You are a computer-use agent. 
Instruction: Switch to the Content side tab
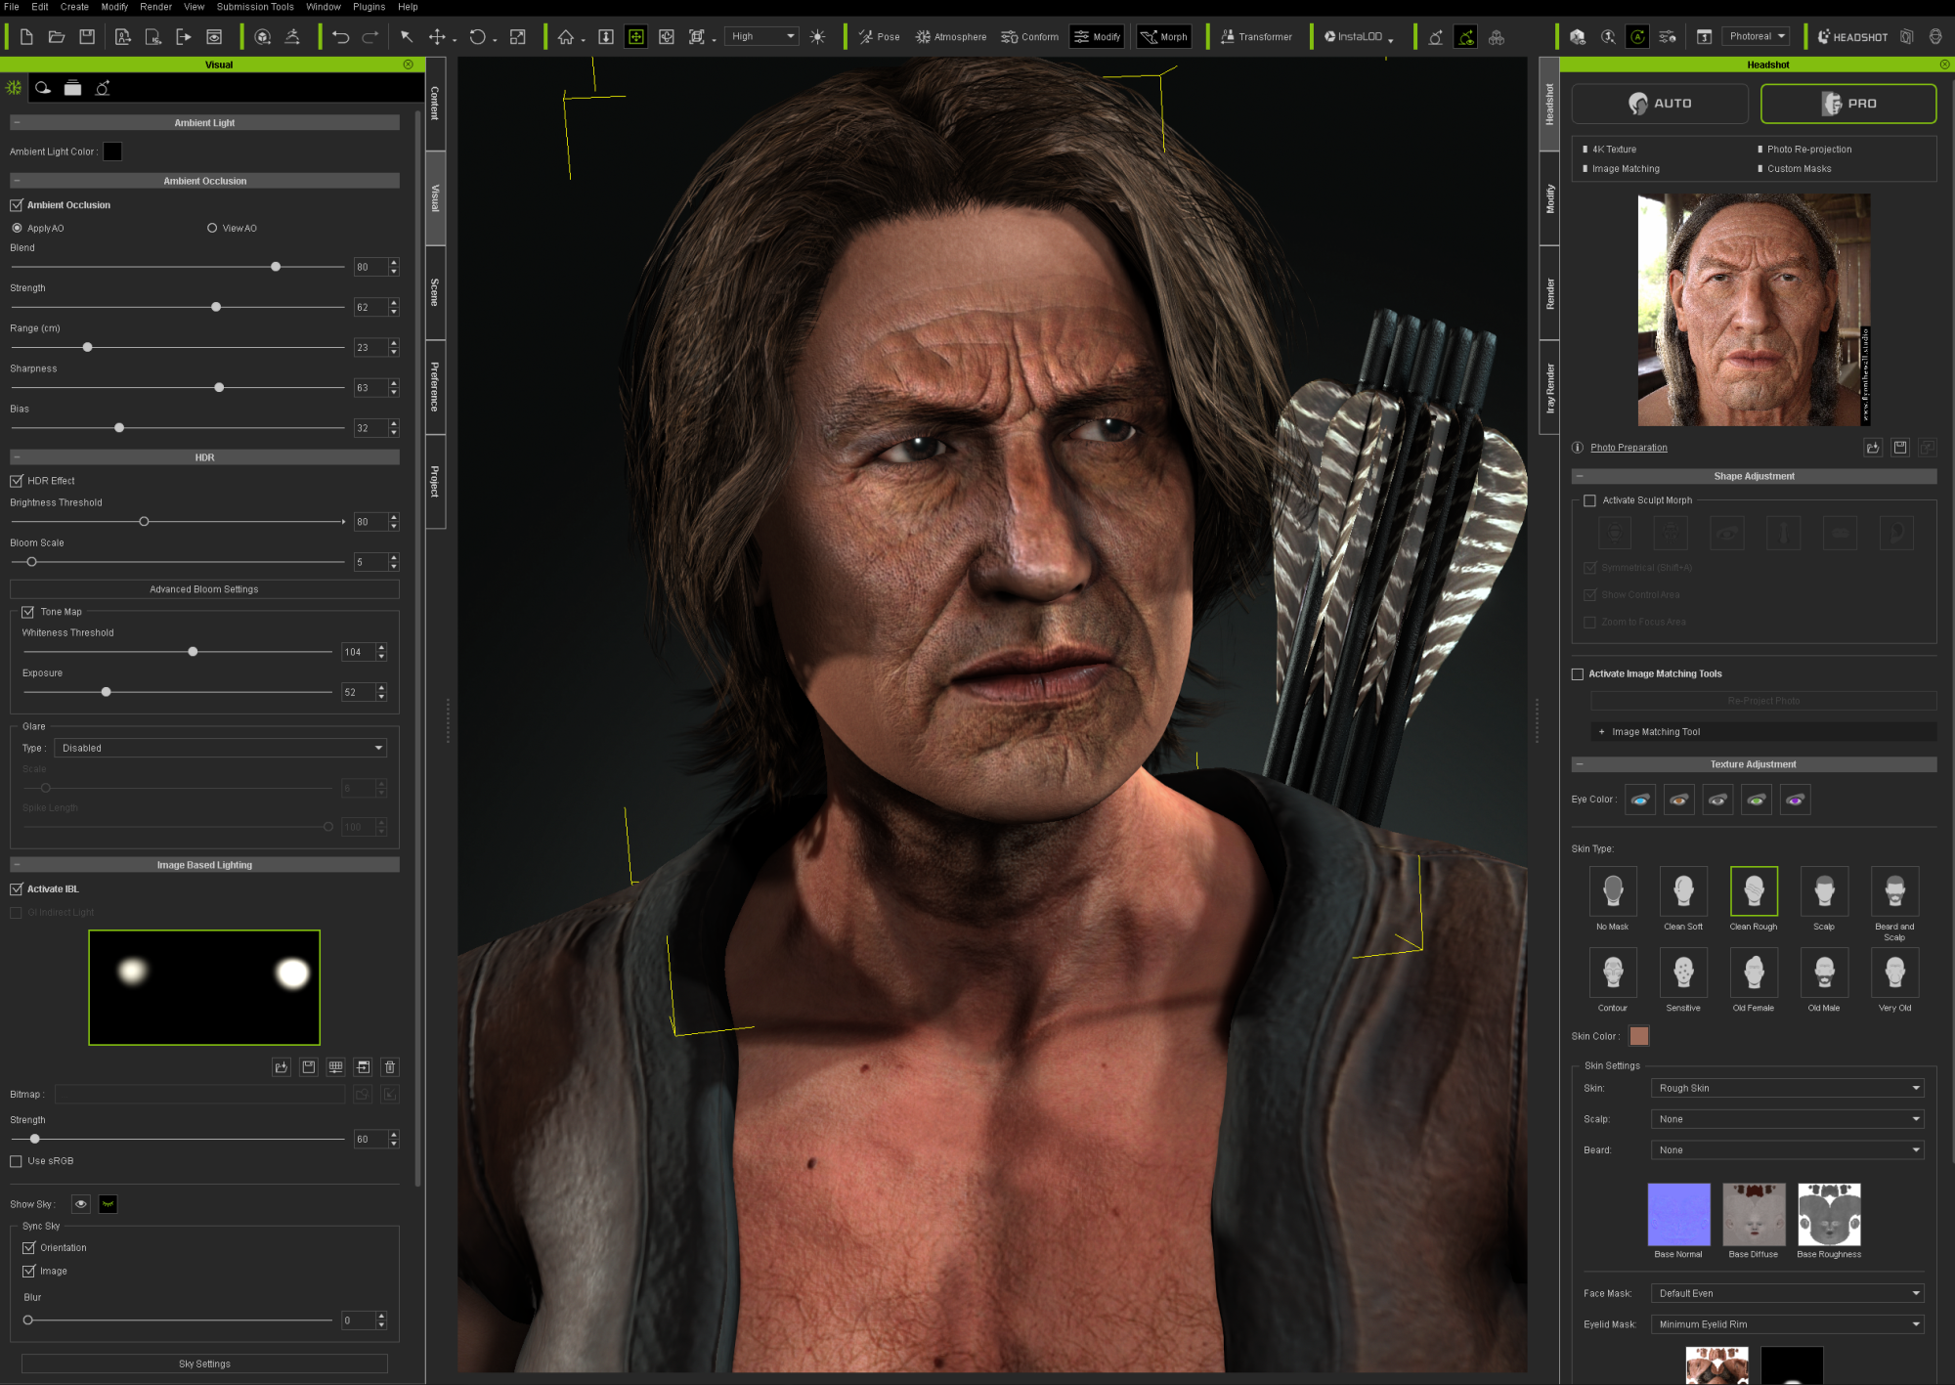pos(435,104)
